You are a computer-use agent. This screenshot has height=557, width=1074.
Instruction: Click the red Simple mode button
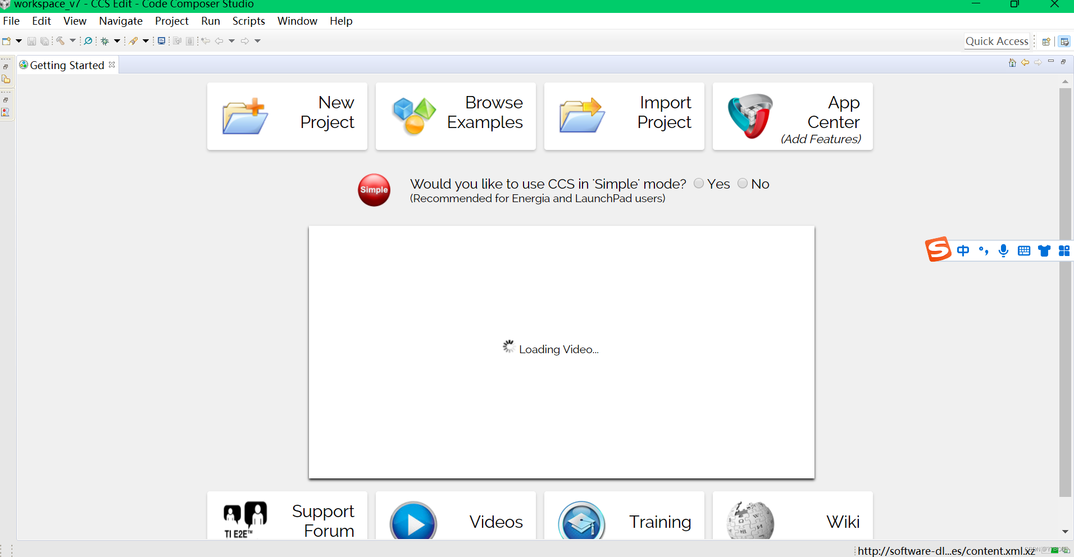[x=374, y=190]
